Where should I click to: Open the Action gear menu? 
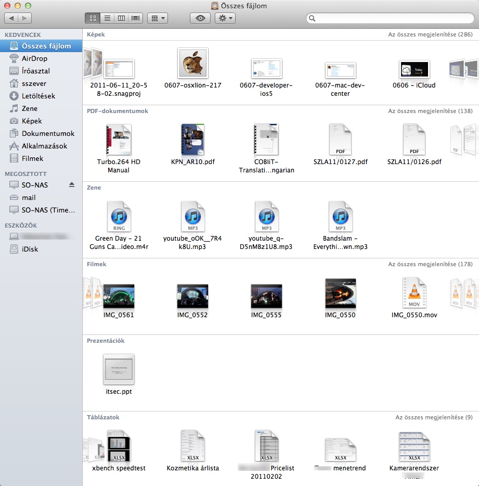coord(225,18)
